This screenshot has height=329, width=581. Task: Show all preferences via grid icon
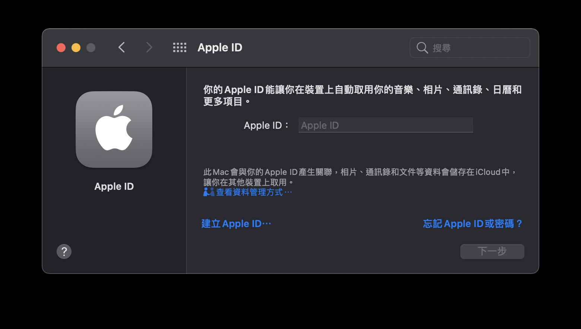tap(180, 48)
